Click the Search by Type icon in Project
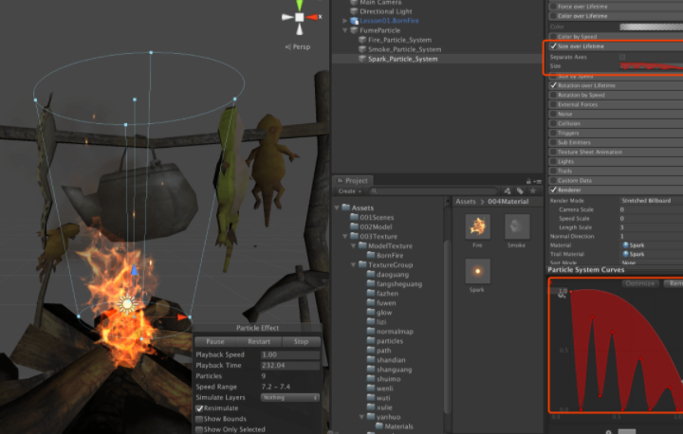This screenshot has height=434, width=683. pyautogui.click(x=508, y=191)
